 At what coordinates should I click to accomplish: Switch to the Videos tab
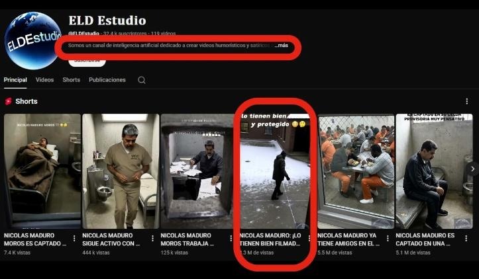(44, 80)
